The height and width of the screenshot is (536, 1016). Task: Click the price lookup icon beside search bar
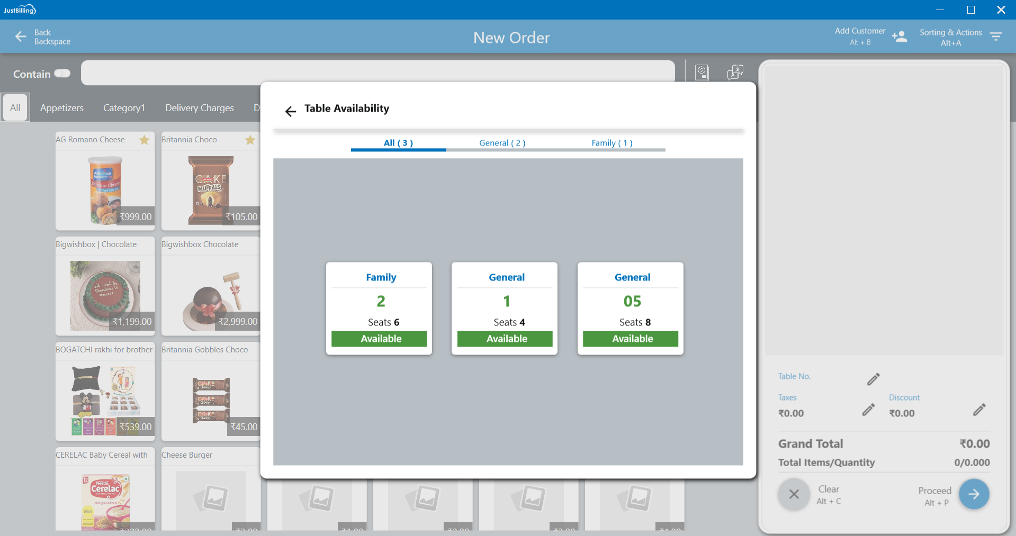[x=702, y=72]
